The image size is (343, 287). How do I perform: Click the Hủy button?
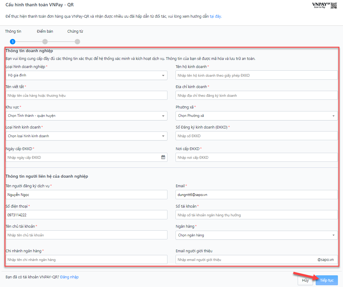pos(305,280)
